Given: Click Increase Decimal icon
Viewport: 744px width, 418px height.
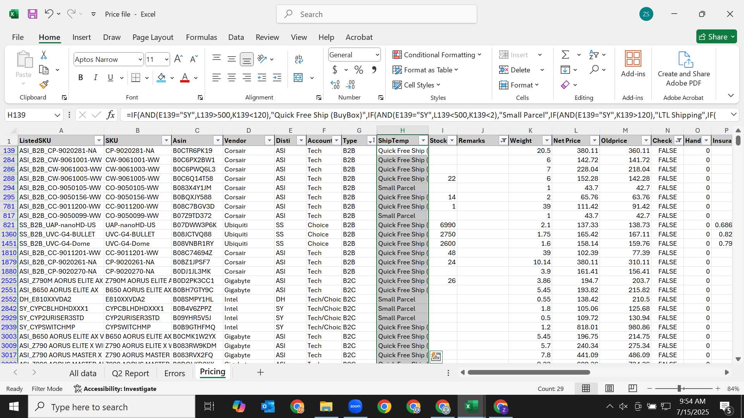Looking at the screenshot, I should coord(335,84).
